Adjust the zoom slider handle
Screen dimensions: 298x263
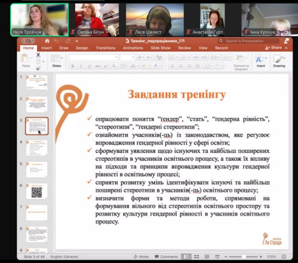tap(244, 256)
